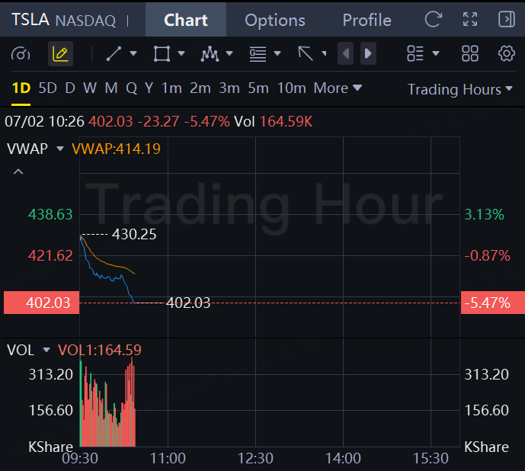
Task: Click the -5.47% change tag
Action: click(493, 303)
